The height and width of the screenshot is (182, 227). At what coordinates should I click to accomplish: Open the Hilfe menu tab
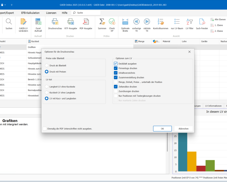coord(65,13)
